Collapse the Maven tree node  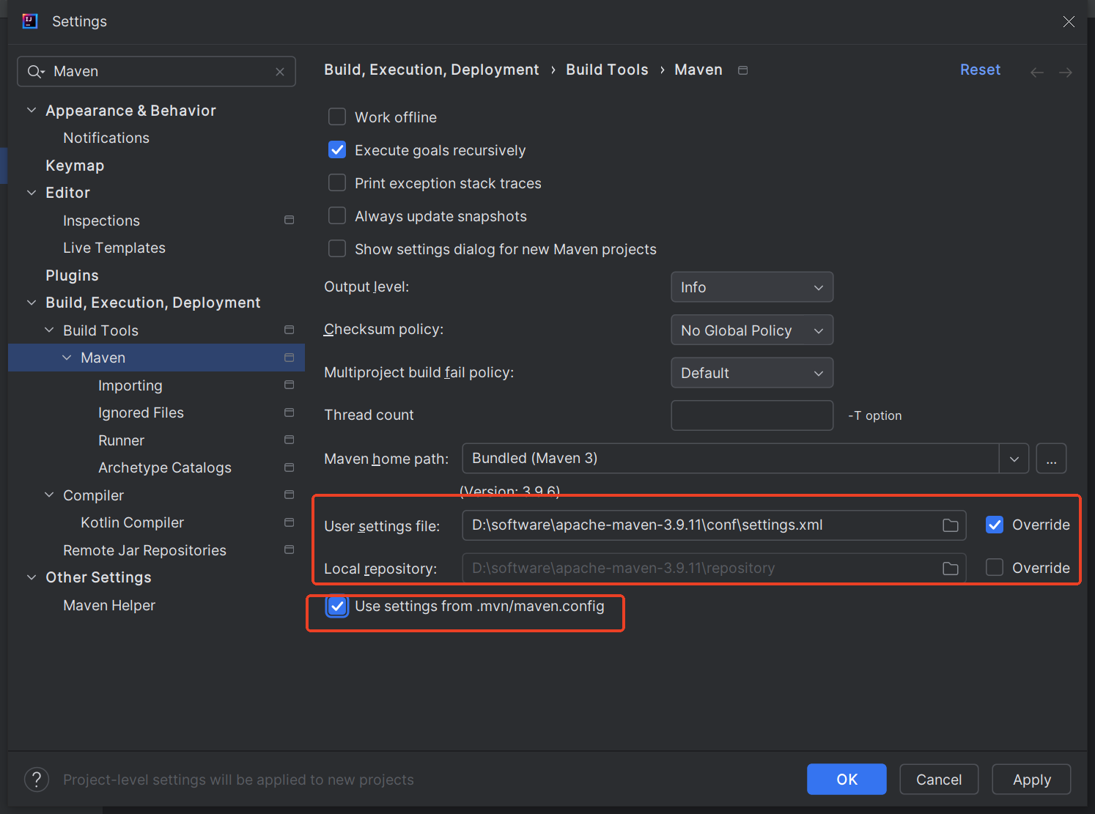67,358
